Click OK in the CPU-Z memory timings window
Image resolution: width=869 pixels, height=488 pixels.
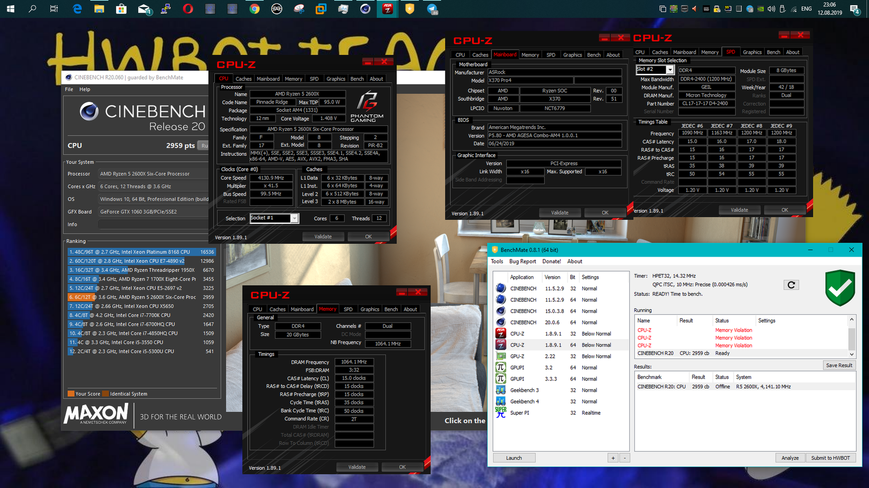click(402, 467)
